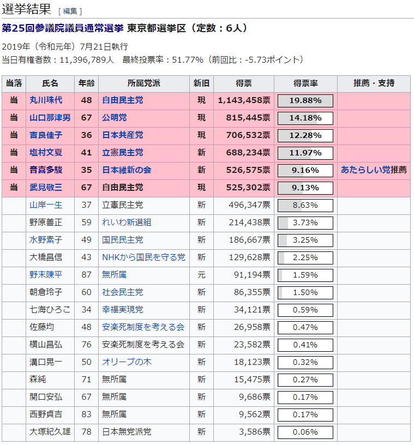
Task: Open 水野素子 candidate page
Action: [x=46, y=240]
